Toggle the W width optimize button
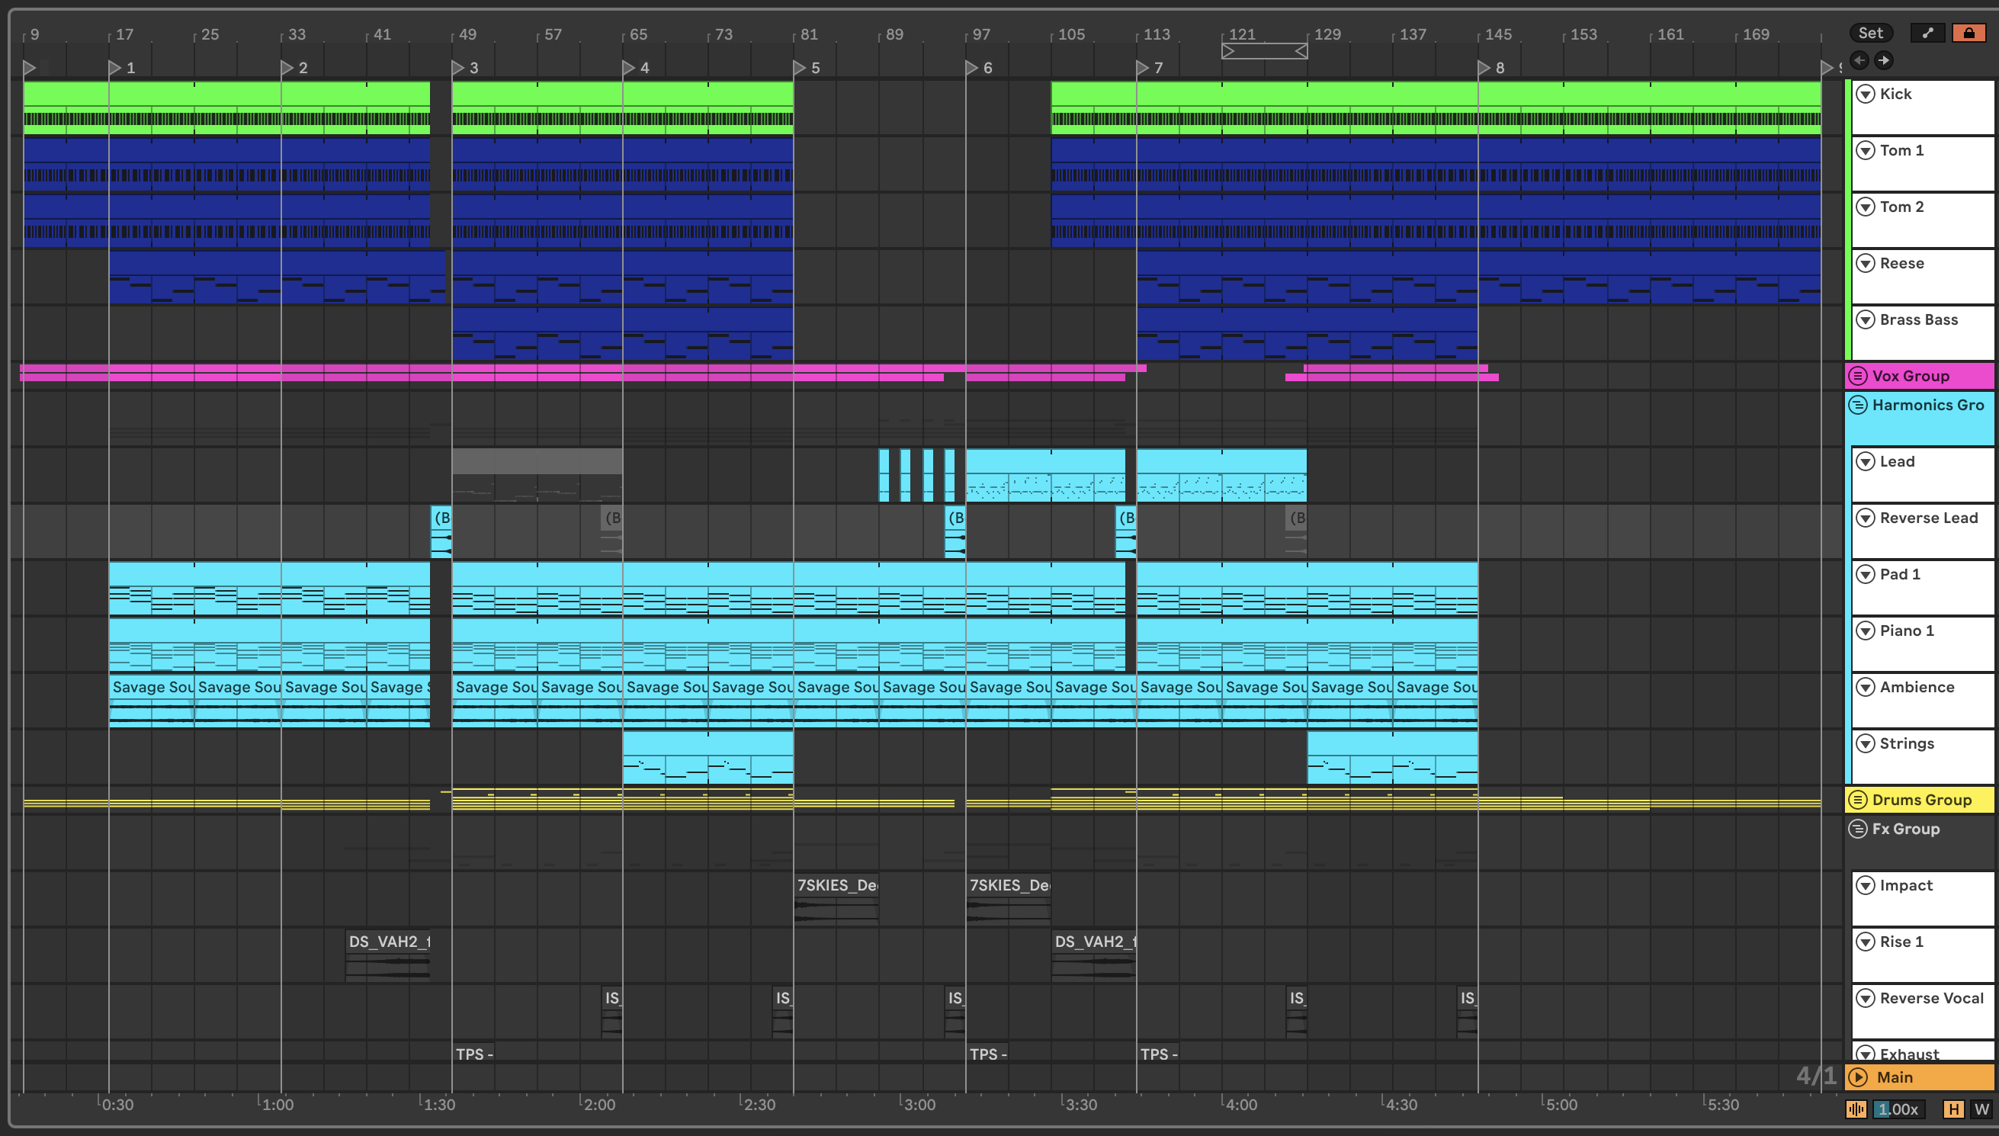 [1981, 1109]
